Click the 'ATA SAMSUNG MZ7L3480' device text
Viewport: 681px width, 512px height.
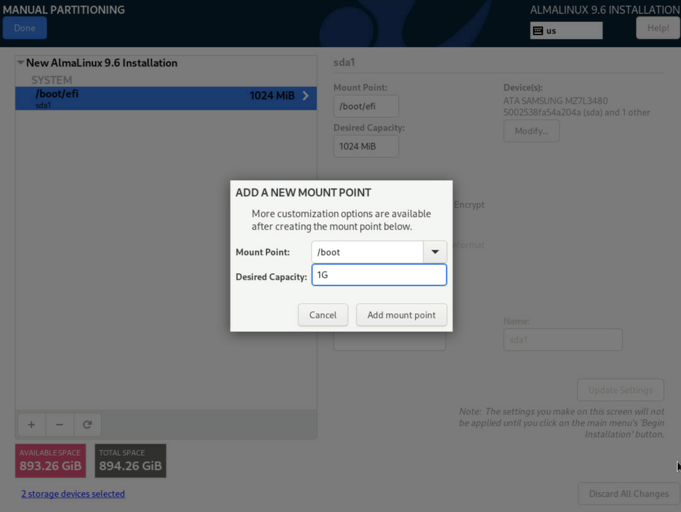pos(555,101)
